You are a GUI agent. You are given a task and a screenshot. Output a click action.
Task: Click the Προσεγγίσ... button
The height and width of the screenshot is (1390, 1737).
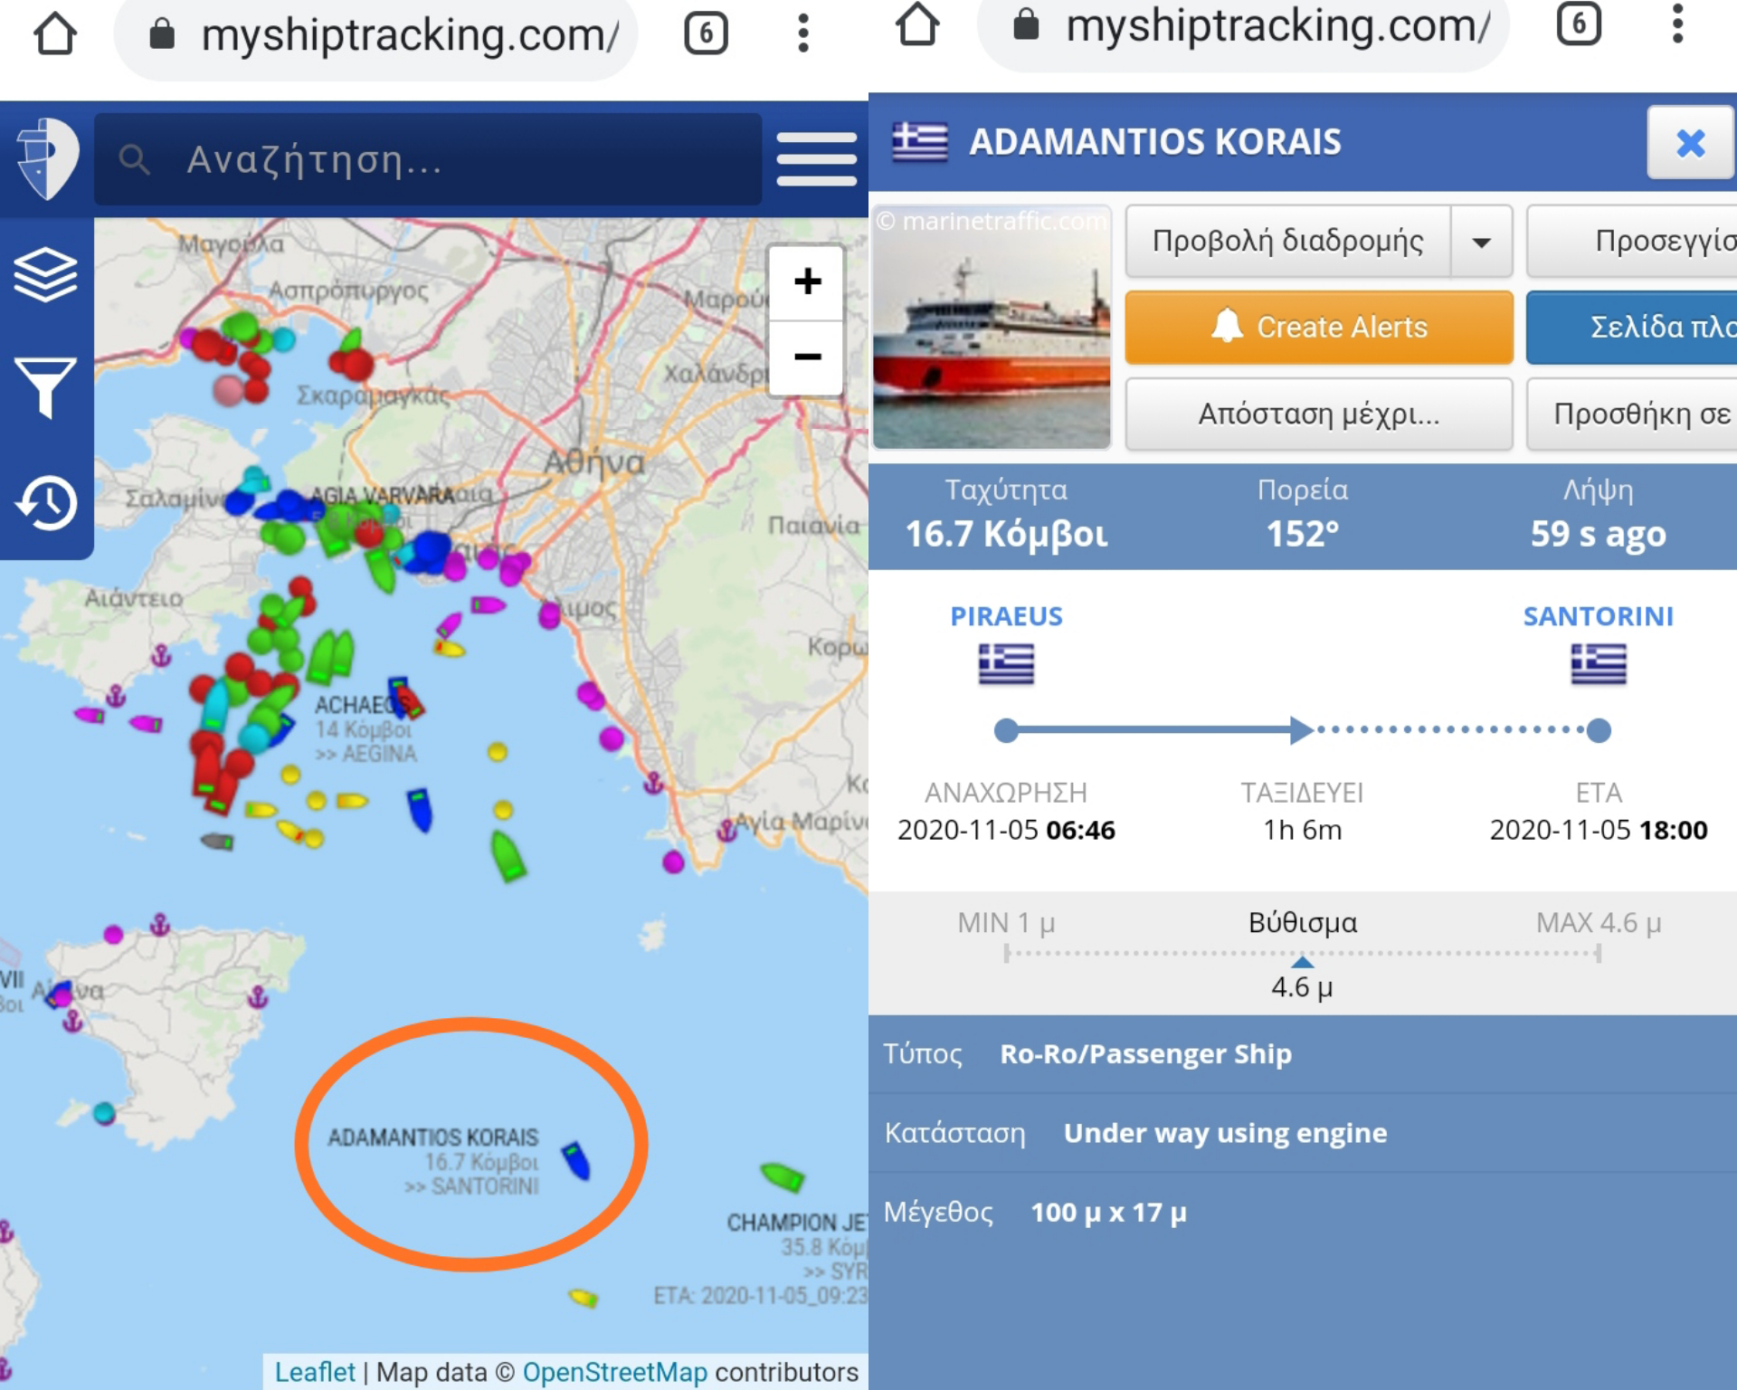pos(1631,241)
